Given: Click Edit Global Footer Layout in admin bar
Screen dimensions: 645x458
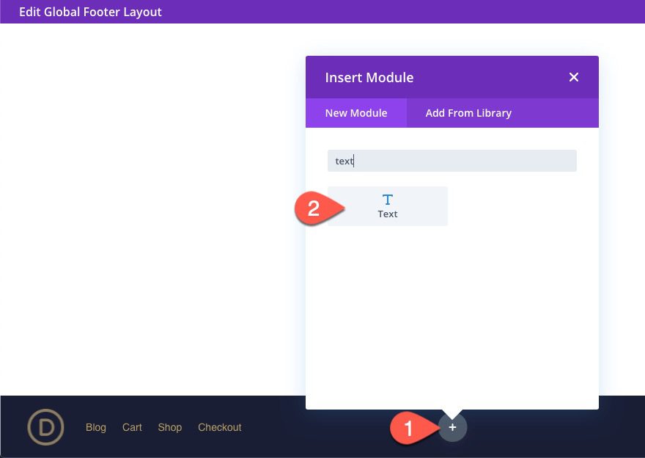Looking at the screenshot, I should tap(90, 11).
